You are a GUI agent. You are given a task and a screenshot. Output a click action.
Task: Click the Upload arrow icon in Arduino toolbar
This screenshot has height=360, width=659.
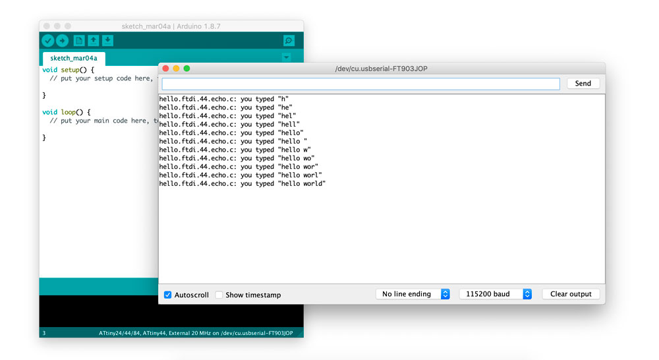(x=62, y=41)
